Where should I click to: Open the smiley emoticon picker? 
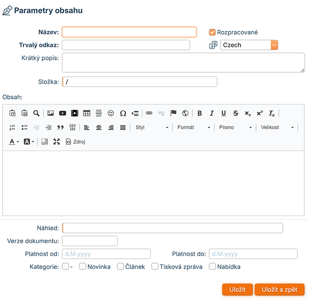tap(111, 113)
